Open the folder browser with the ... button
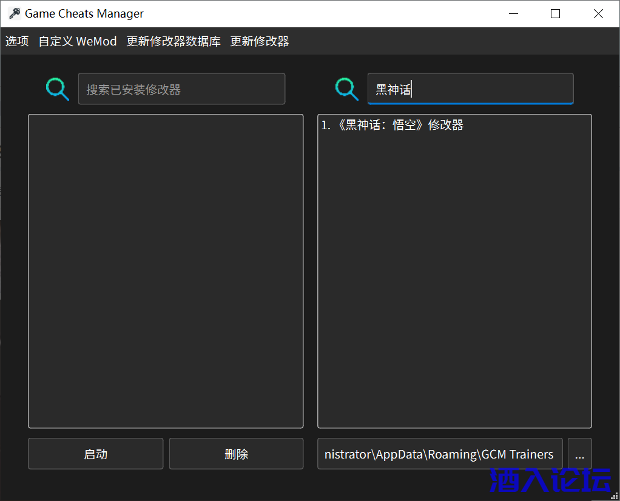Image resolution: width=620 pixels, height=501 pixels. point(579,454)
